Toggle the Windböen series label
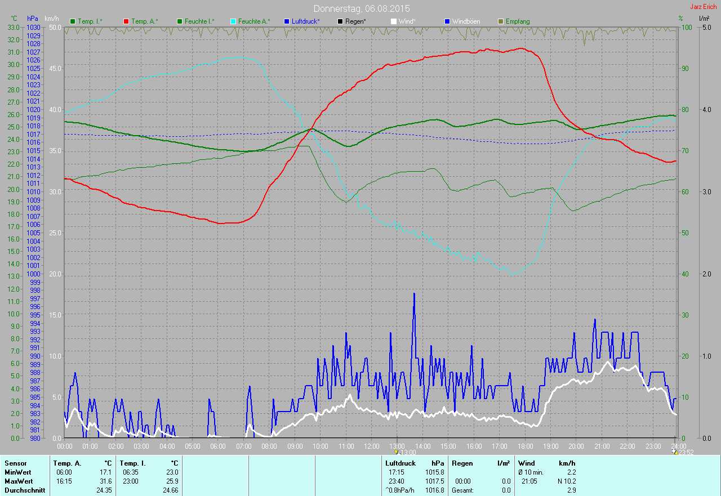Viewport: 721px width, 496px height. pos(466,21)
